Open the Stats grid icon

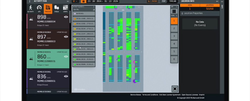pos(65,8)
